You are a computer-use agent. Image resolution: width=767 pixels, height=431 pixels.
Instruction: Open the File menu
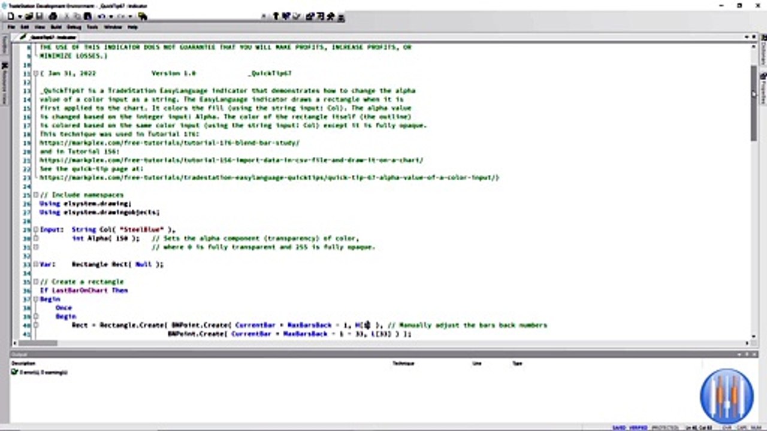tap(11, 27)
